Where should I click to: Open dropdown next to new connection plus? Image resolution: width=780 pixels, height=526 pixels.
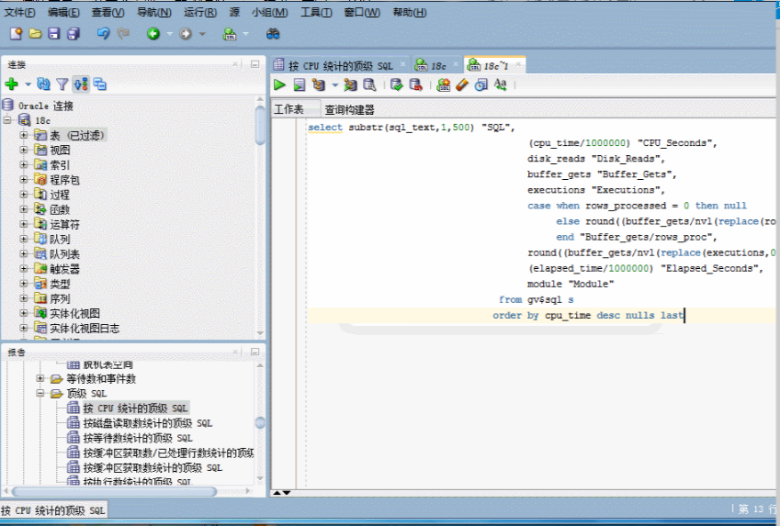tap(28, 84)
